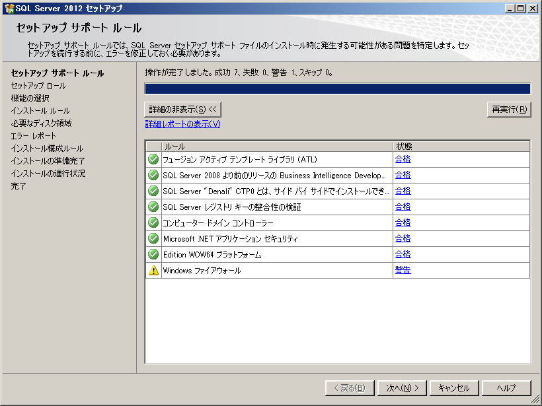Proceed with the 次へ button

pyautogui.click(x=403, y=388)
